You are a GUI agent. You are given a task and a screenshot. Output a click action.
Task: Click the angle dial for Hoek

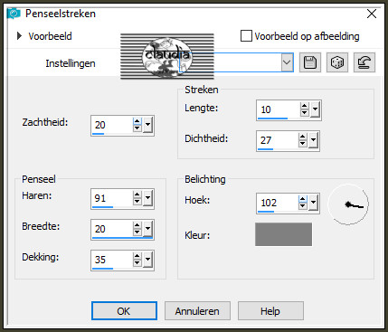tap(348, 204)
